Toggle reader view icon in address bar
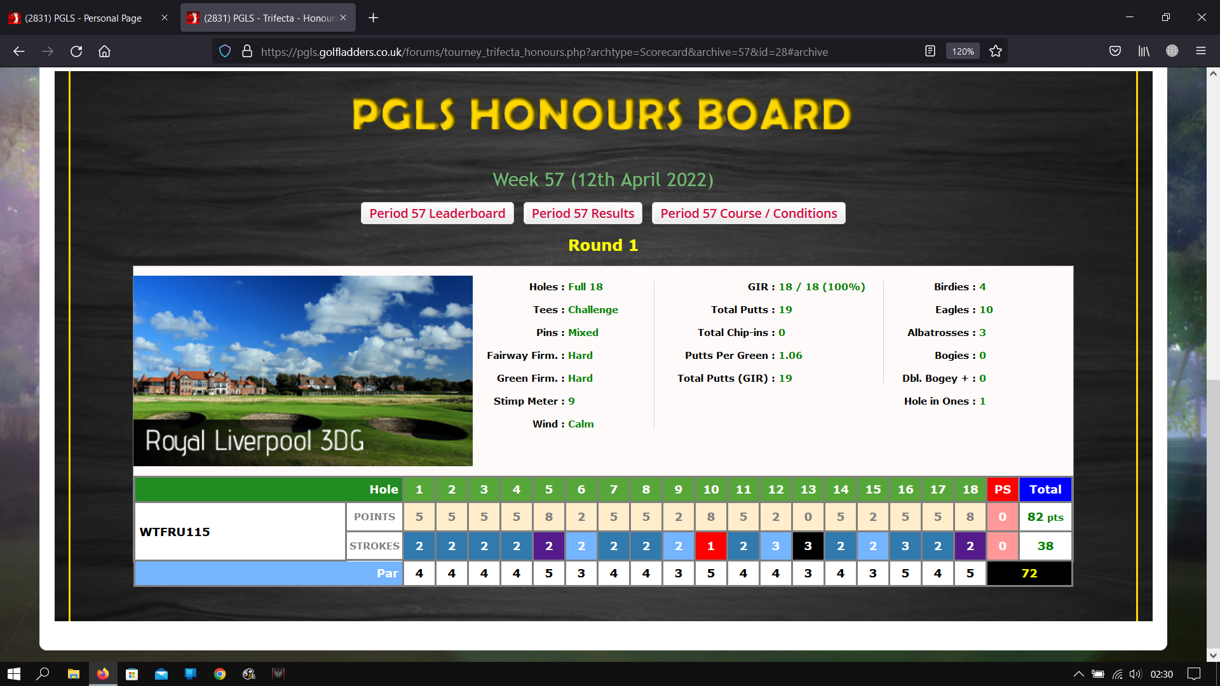 pyautogui.click(x=930, y=51)
